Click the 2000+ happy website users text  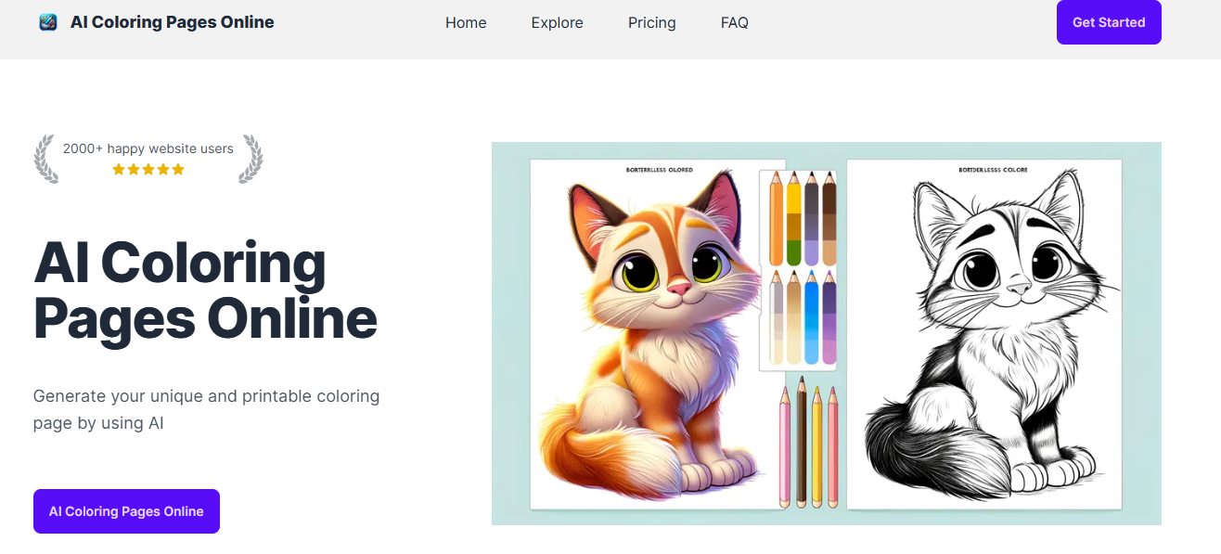tap(148, 148)
